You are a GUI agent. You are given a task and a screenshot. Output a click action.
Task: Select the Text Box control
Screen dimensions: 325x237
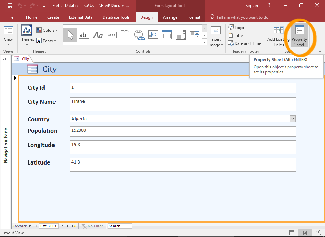click(84, 35)
